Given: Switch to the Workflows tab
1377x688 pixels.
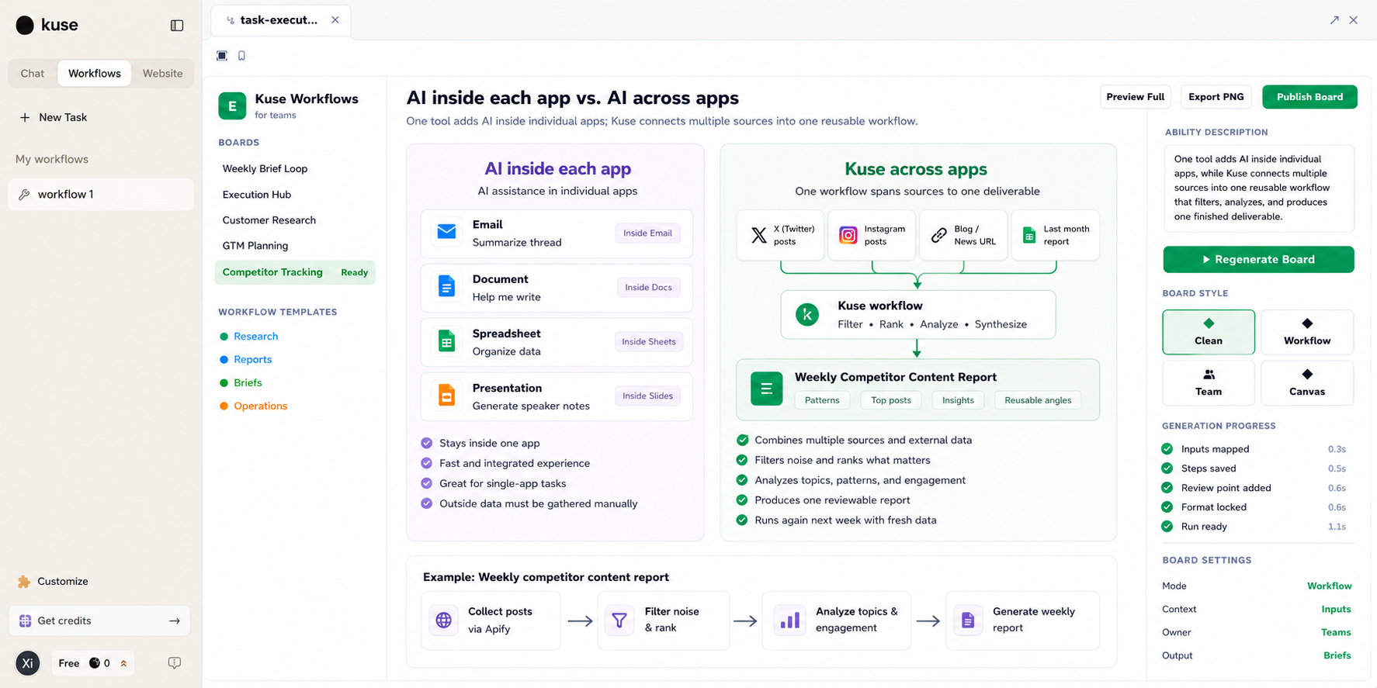Looking at the screenshot, I should pyautogui.click(x=95, y=73).
